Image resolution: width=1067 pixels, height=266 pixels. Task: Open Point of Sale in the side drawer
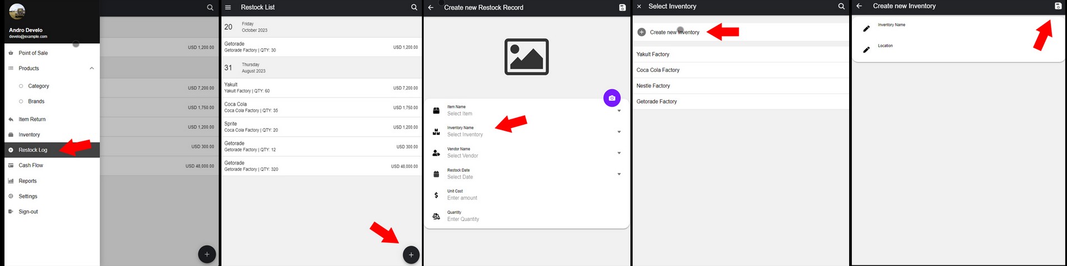(33, 53)
